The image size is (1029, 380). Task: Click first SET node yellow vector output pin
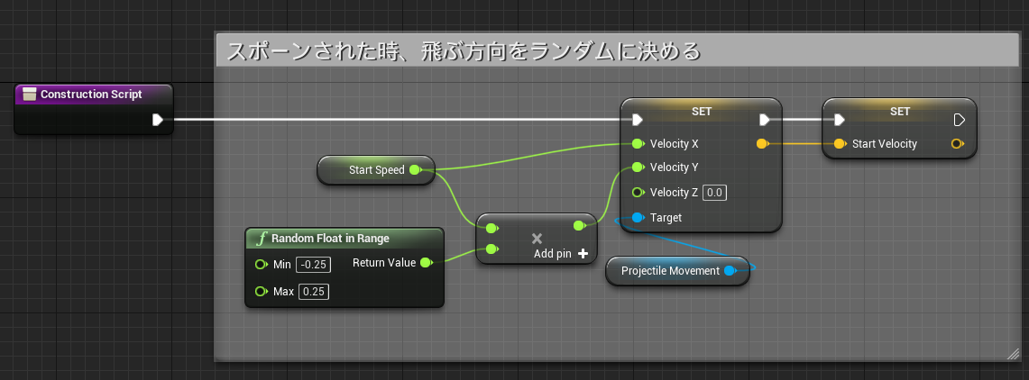point(762,143)
